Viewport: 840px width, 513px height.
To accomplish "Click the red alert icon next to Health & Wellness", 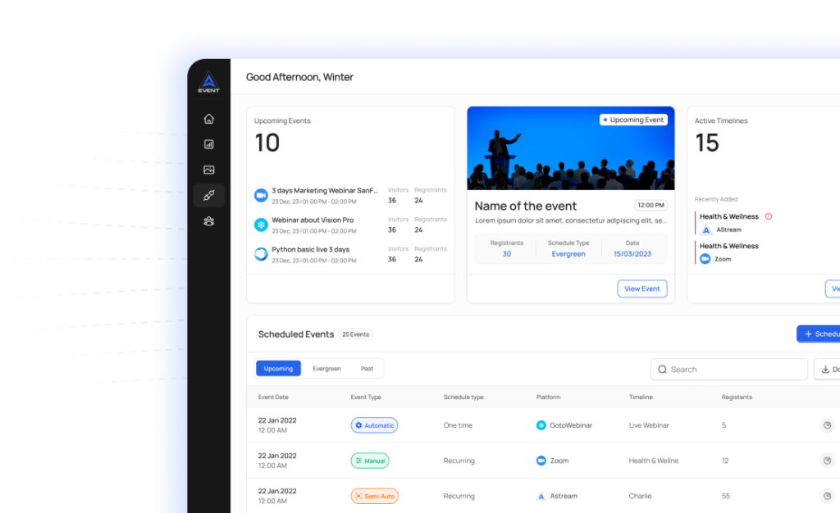I will click(769, 216).
